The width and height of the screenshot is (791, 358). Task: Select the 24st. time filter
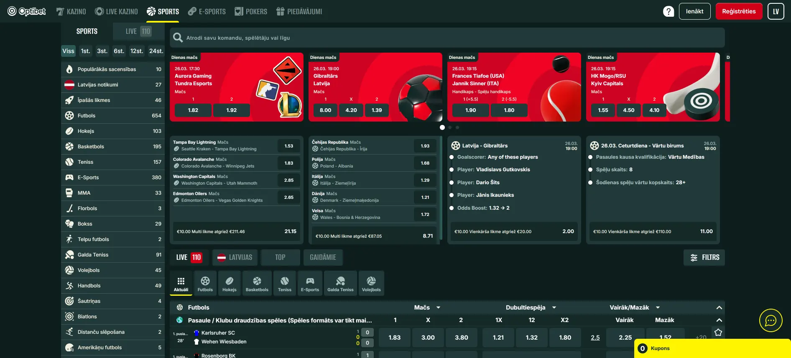point(156,51)
